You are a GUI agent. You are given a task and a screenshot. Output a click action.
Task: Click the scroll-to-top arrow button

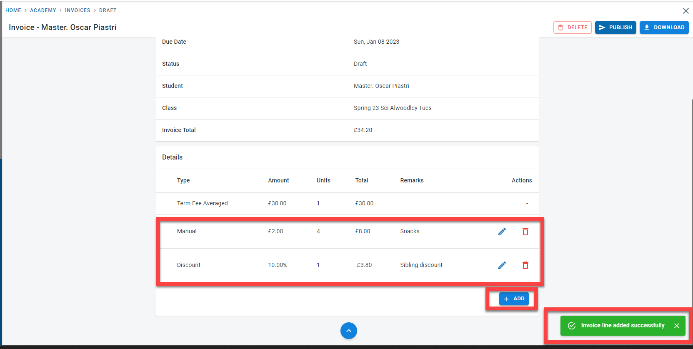pyautogui.click(x=348, y=331)
